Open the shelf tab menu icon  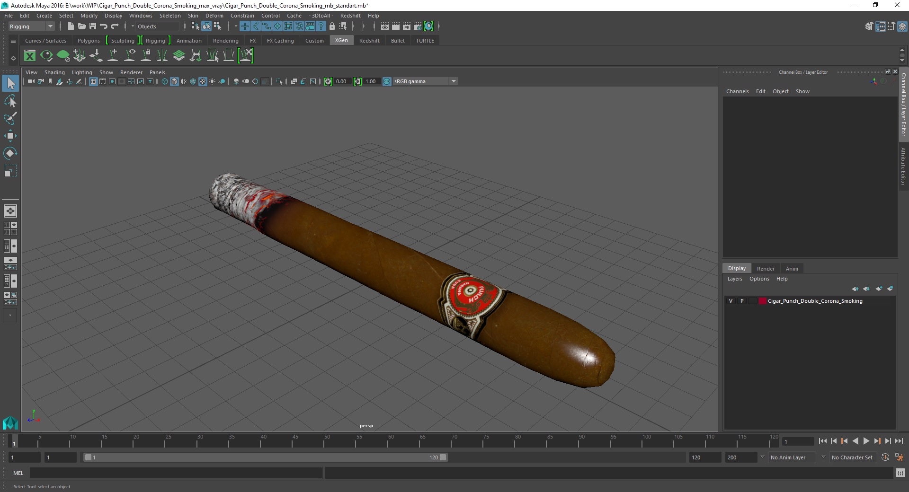pyautogui.click(x=13, y=41)
